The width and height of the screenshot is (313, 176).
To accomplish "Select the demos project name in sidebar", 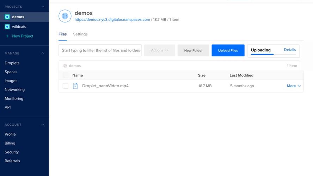I will pos(18,17).
